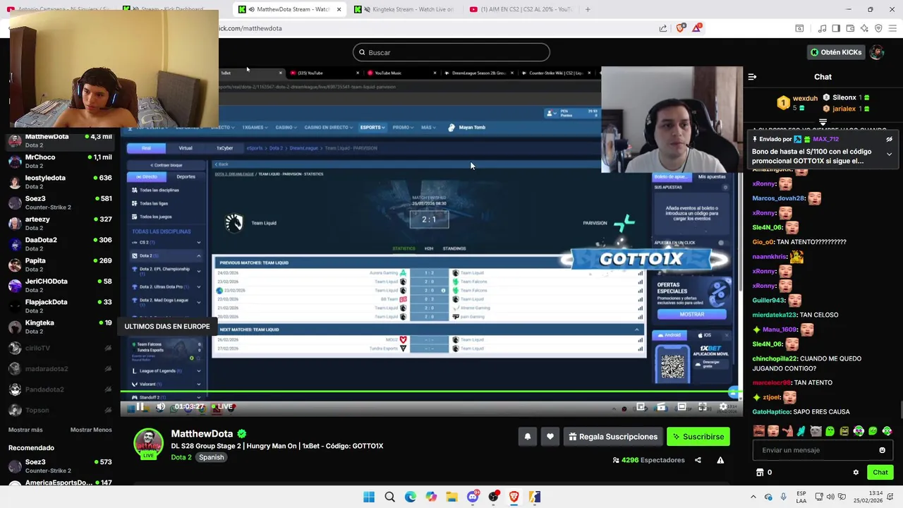Pause the Kick stream video

pos(140,406)
